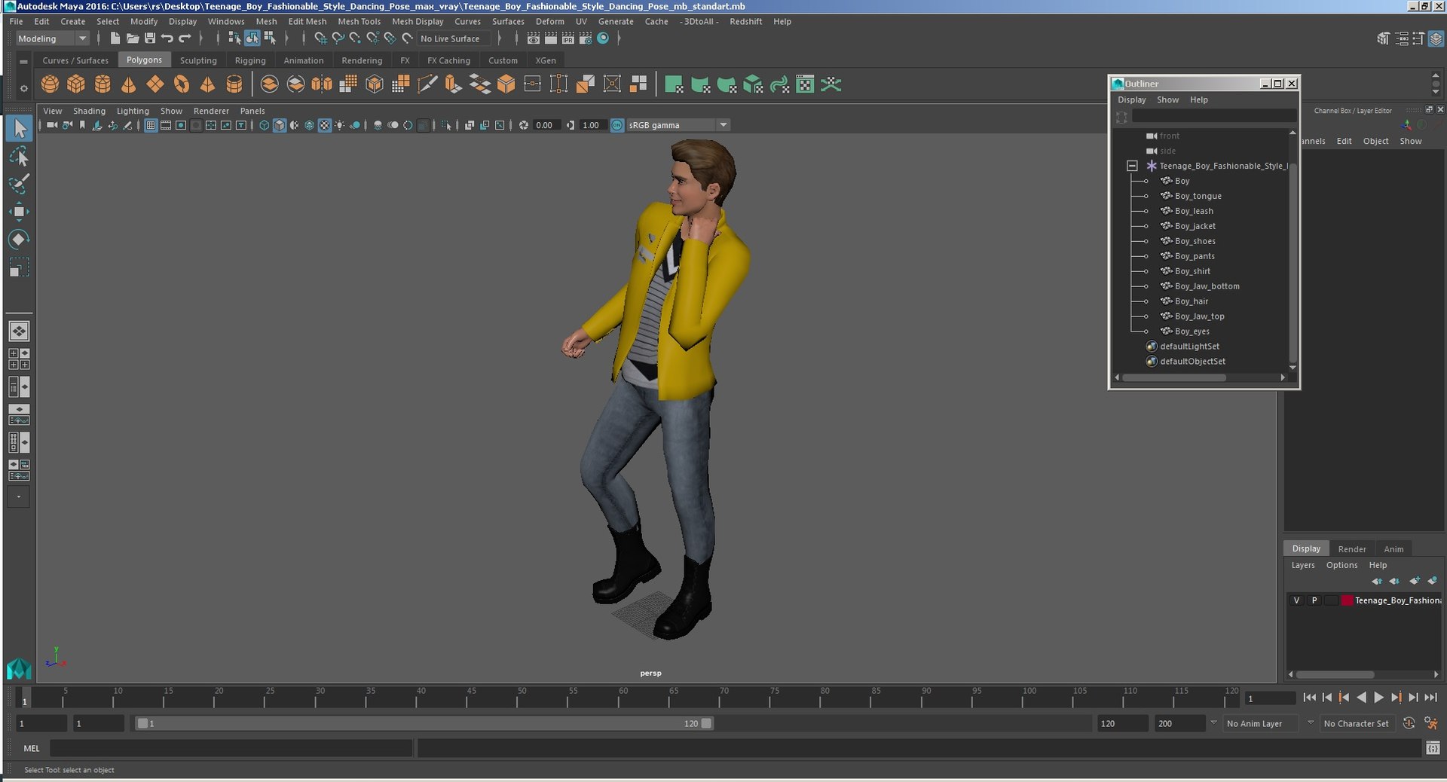1447x782 pixels.
Task: Open viewport Shading menu
Action: click(89, 111)
